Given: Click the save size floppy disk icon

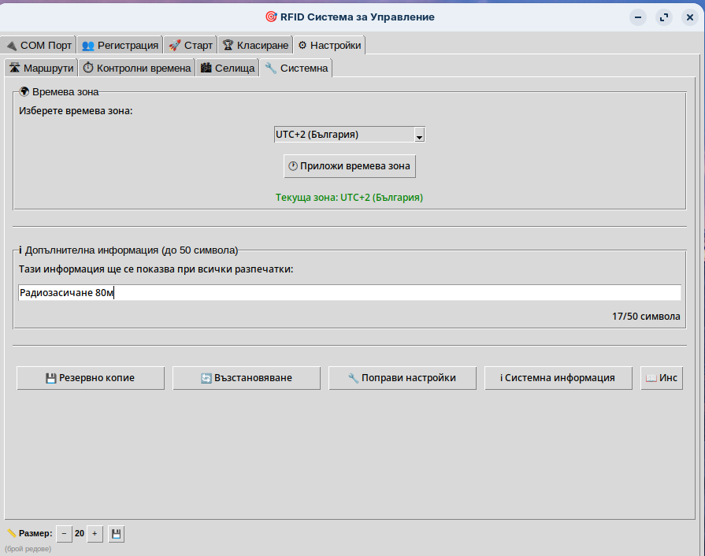Looking at the screenshot, I should 116,534.
